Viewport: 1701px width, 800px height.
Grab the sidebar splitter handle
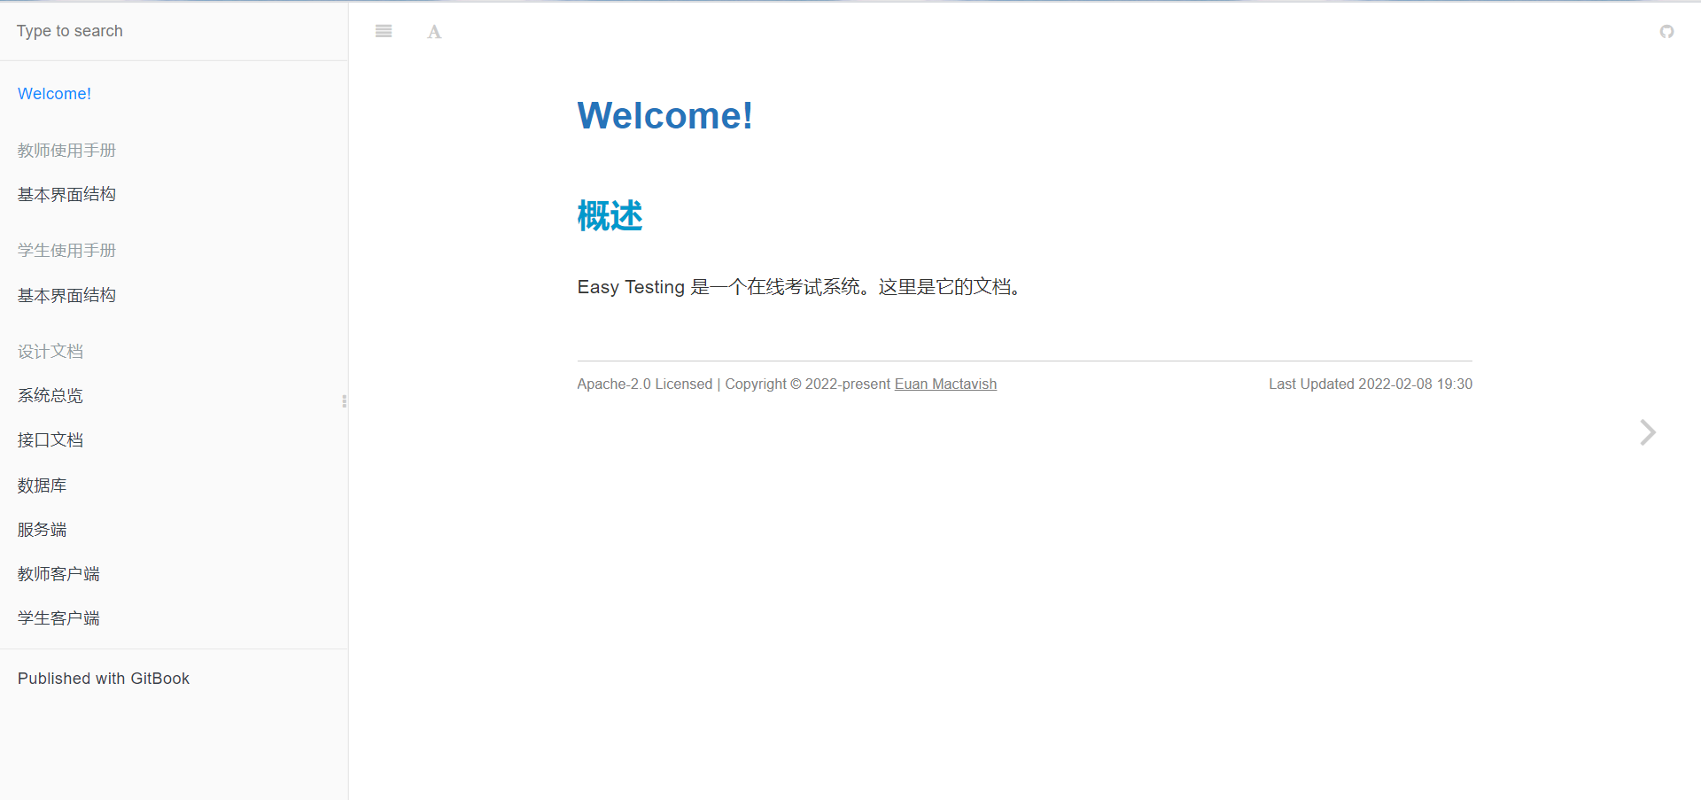tap(344, 400)
